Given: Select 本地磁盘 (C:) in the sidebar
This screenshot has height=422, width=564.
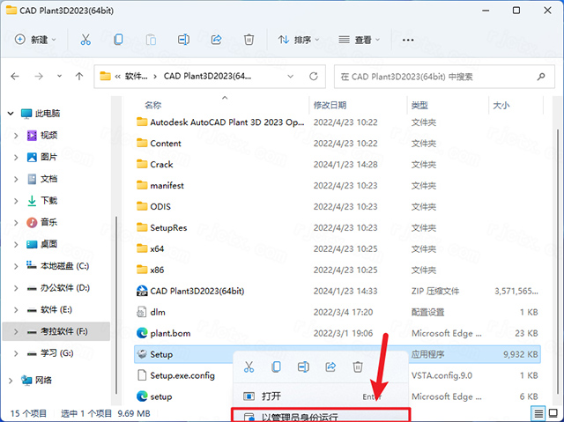Looking at the screenshot, I should point(57,266).
